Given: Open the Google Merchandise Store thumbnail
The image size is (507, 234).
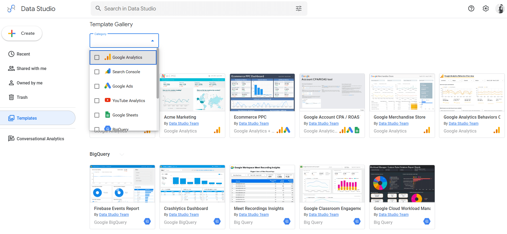Looking at the screenshot, I should 402,92.
